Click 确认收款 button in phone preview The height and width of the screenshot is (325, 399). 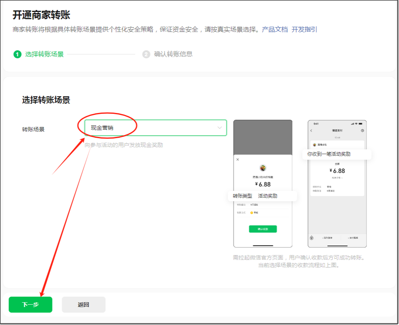tap(263, 229)
